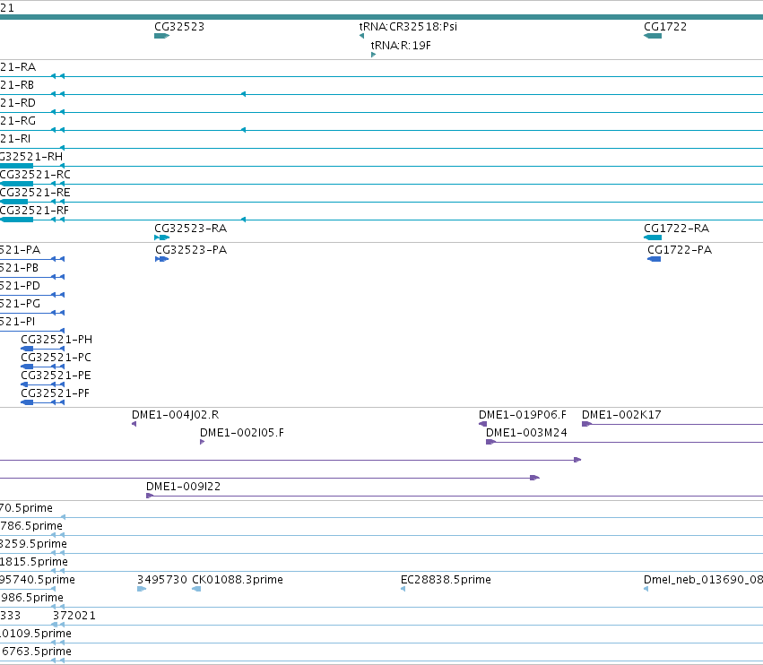Select the DME1-004J02.R arrowhead glyph
This screenshot has width=763, height=665.
point(134,424)
